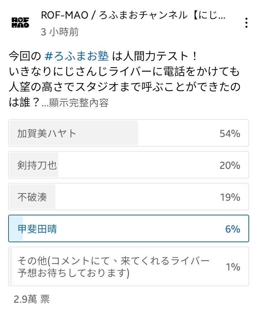
Task: Open the three-dot post options menu
Action: pos(246,23)
